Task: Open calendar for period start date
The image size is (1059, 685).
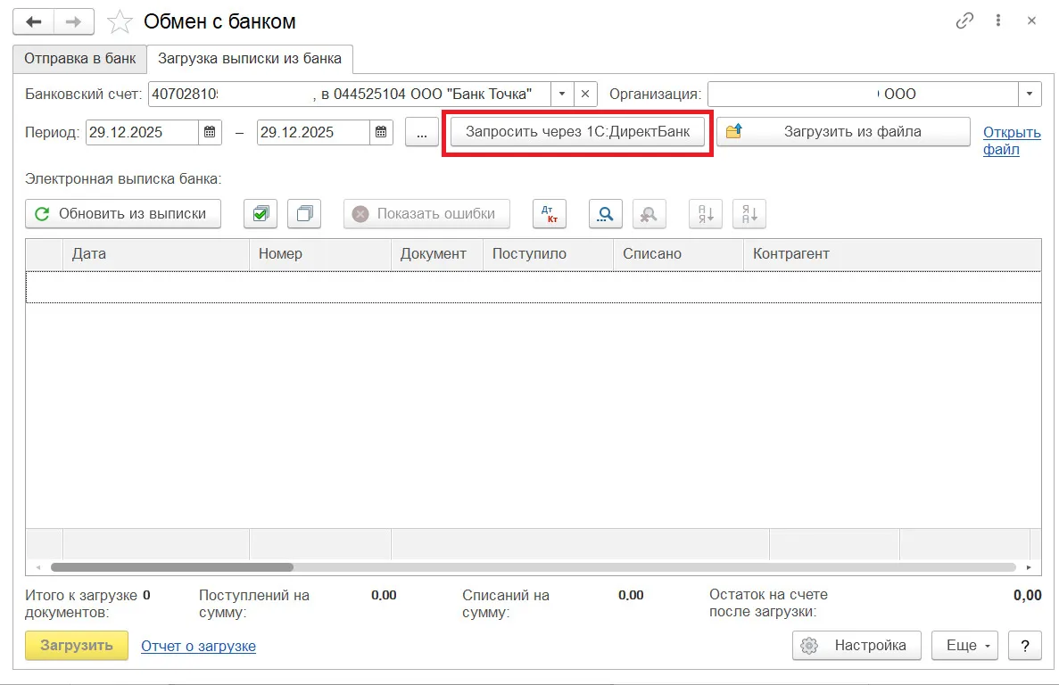Action: [x=210, y=132]
